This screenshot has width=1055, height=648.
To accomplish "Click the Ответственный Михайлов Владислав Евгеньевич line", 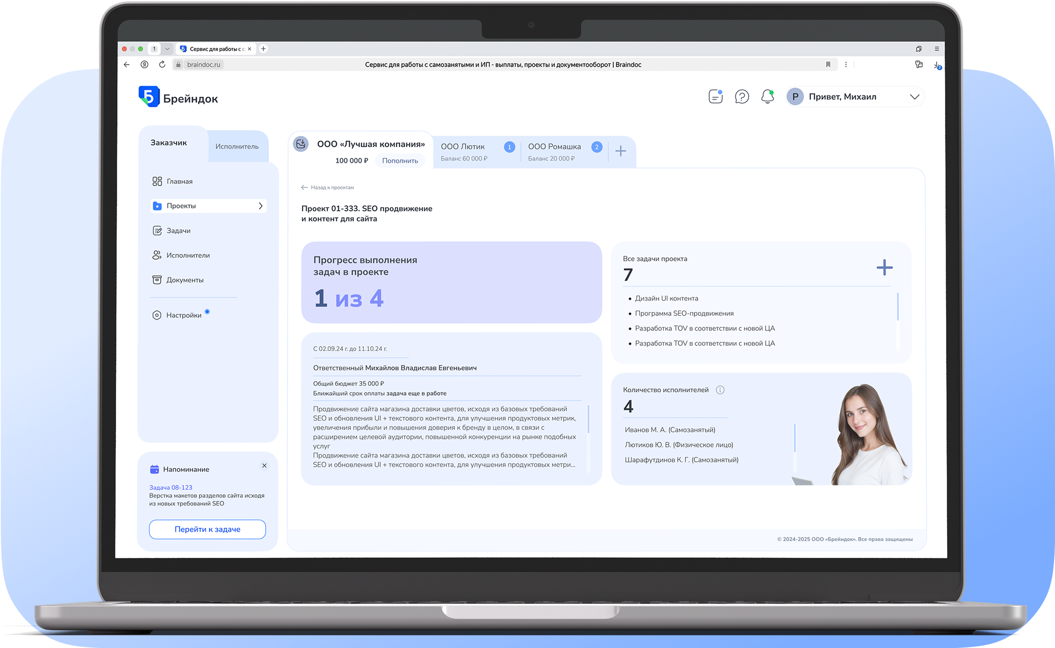I will click(395, 368).
